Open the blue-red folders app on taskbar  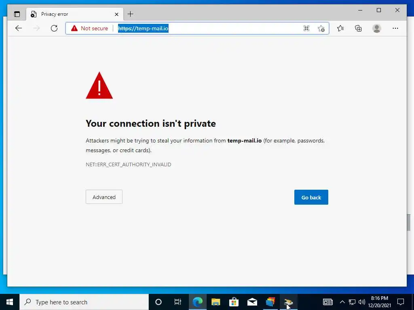tap(270, 302)
